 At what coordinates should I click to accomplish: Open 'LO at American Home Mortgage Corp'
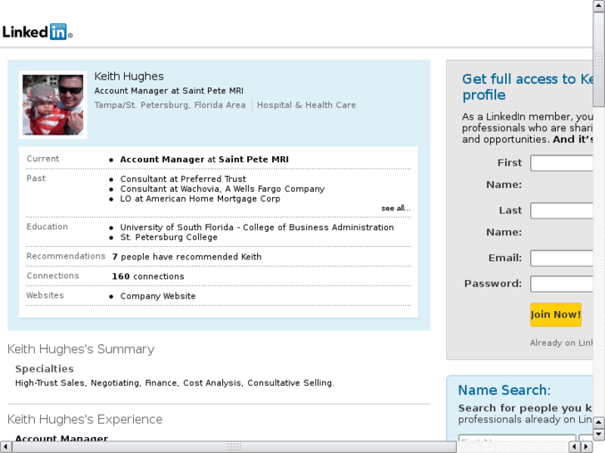tap(200, 199)
